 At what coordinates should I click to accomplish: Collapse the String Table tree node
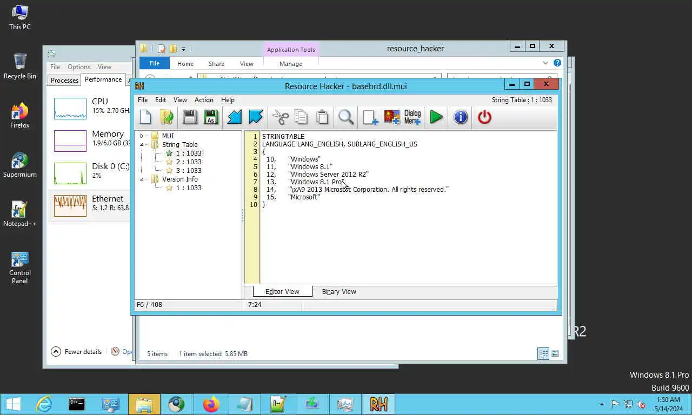tap(142, 145)
